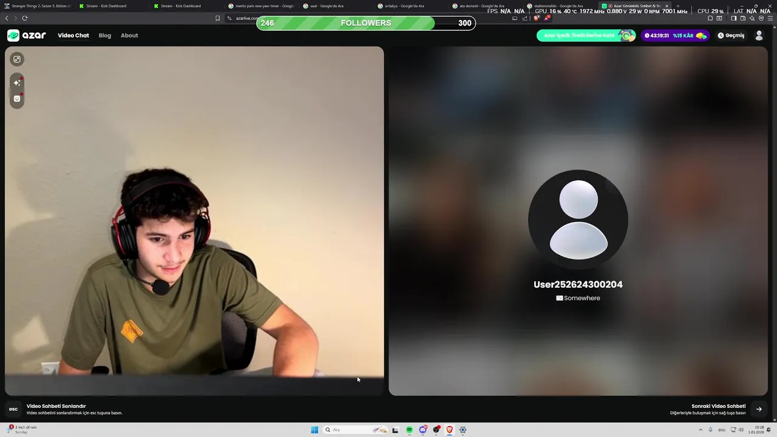The height and width of the screenshot is (437, 777).
Task: Open the user profile avatar icon
Action: (759, 35)
